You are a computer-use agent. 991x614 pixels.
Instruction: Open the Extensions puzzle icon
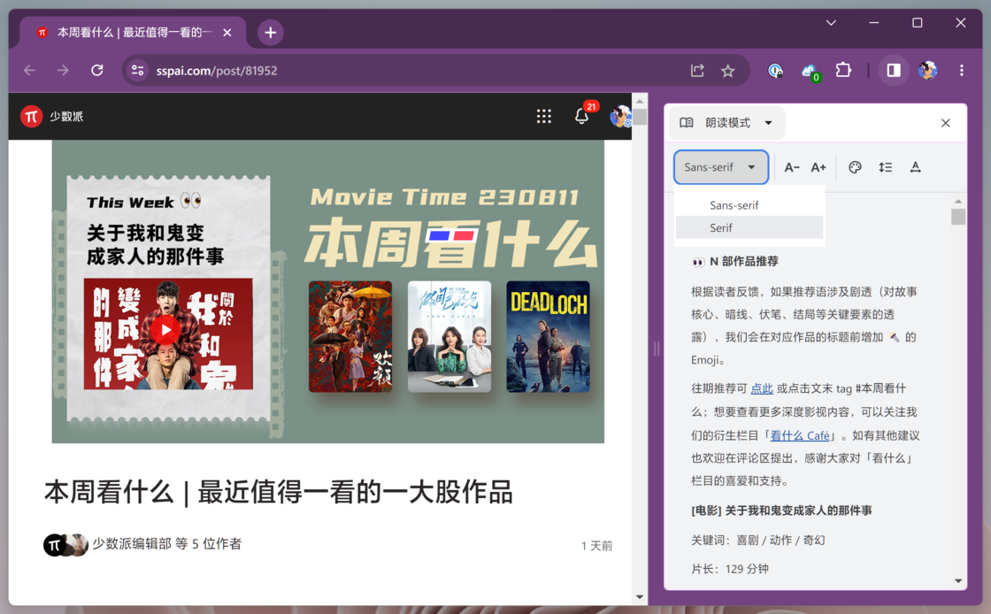coord(843,70)
